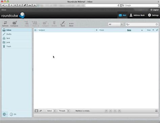Toggle the preview pane arrow button
160x123 pixels.
[156, 111]
